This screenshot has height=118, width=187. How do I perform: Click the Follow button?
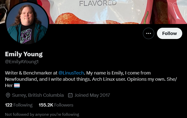coord(169,33)
